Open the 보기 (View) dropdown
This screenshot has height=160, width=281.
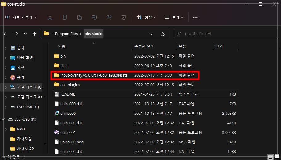[x=174, y=17]
